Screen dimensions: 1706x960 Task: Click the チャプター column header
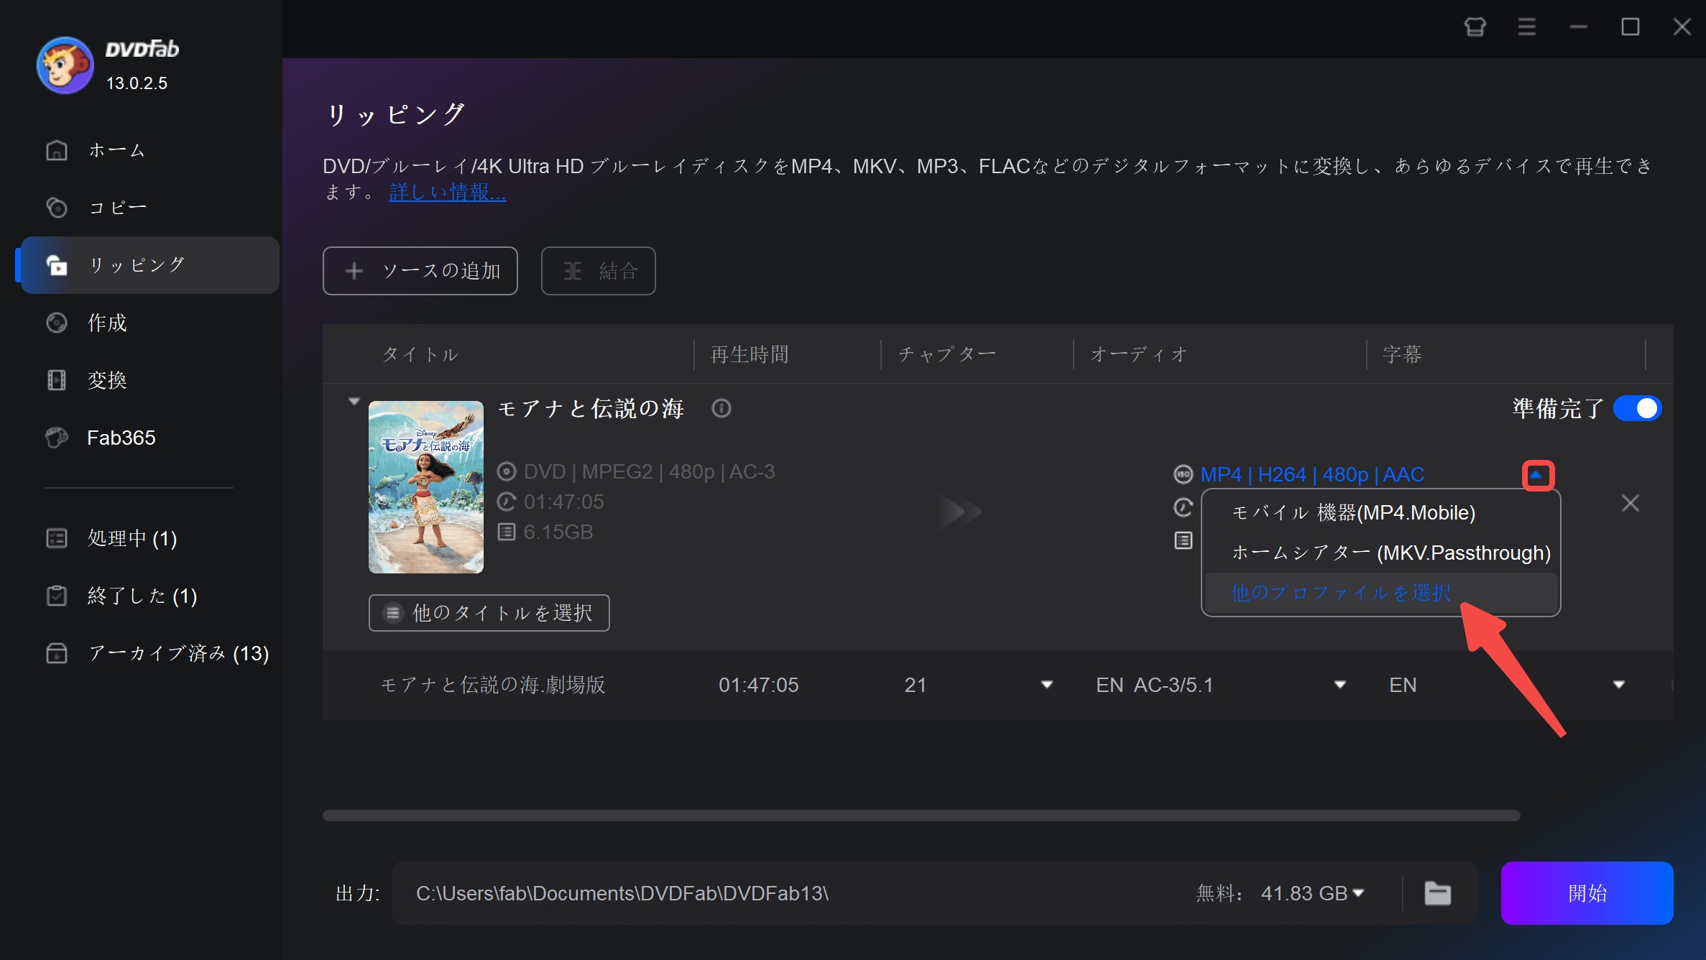947,354
